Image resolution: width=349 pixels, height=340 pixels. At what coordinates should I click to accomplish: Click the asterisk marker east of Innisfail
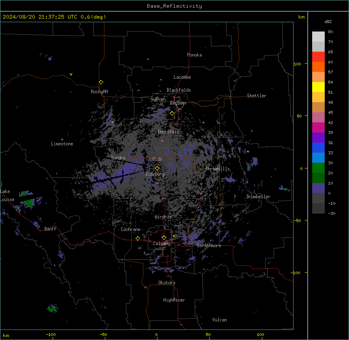pos(203,122)
